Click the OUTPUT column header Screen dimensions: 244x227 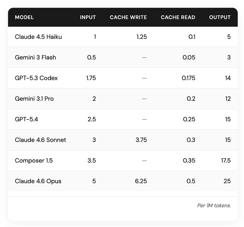[220, 17]
